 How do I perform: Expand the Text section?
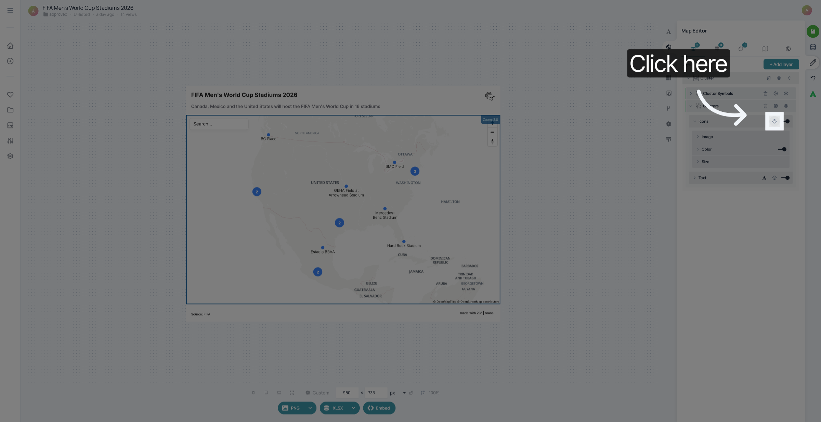[694, 178]
